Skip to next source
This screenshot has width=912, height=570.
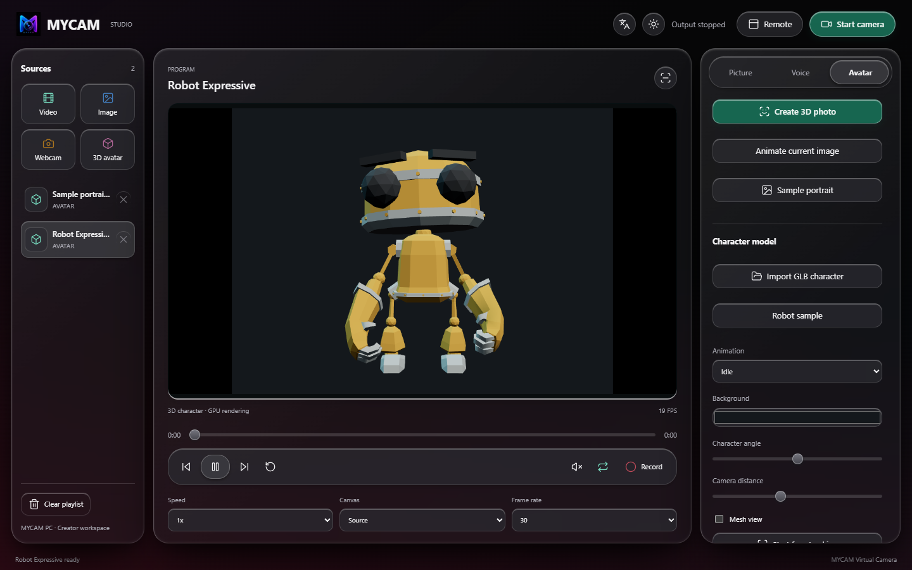[244, 467]
